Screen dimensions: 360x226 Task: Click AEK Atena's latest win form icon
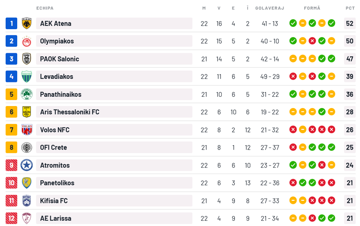(x=331, y=23)
